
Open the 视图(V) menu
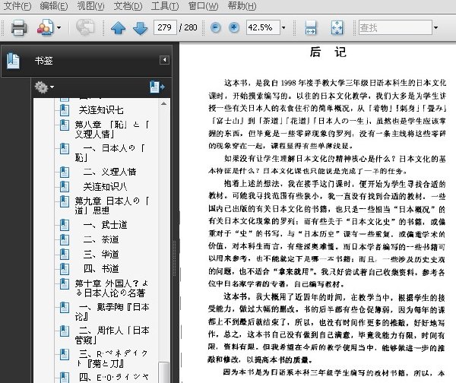(x=90, y=6)
